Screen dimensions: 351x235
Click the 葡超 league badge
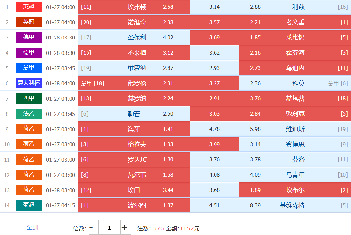coord(29,205)
